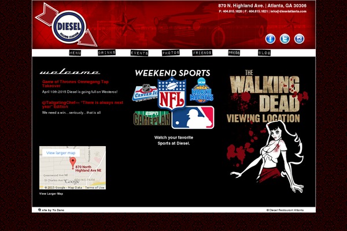Click 'Map Data' in the map footer

(x=75, y=188)
